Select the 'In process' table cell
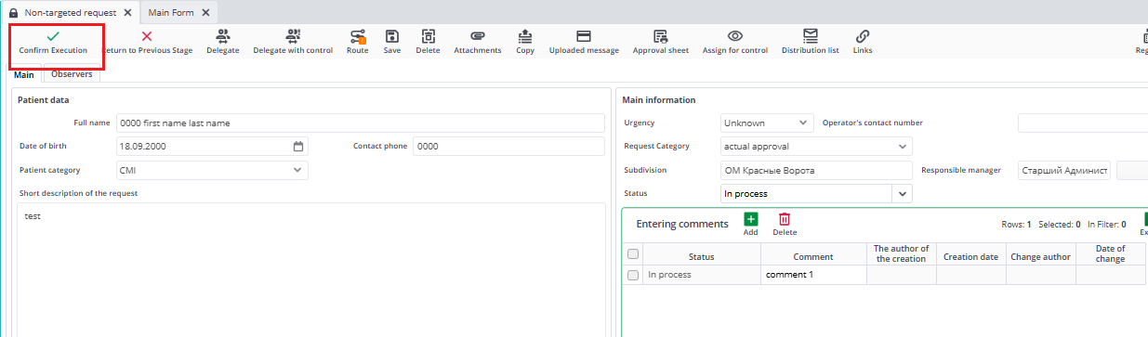This screenshot has width=1148, height=337. 701,275
